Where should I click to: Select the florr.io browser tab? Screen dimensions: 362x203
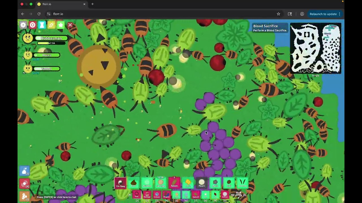(x=62, y=4)
